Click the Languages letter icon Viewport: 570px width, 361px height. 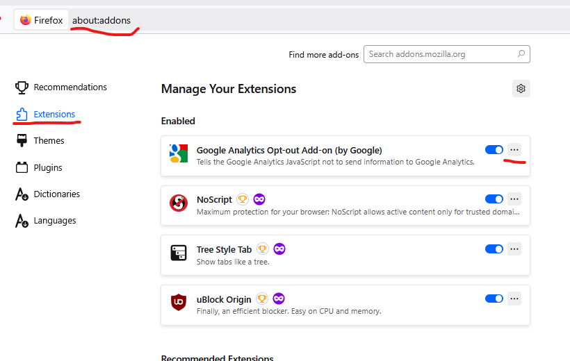pyautogui.click(x=22, y=221)
